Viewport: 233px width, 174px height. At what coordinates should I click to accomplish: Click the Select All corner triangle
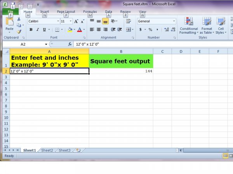7,51
